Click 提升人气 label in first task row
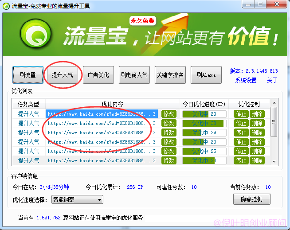Image resolution: width=290 pixels, height=230 pixels. click(x=29, y=114)
